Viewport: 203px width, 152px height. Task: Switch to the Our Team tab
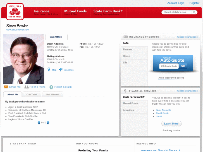[32, 95]
